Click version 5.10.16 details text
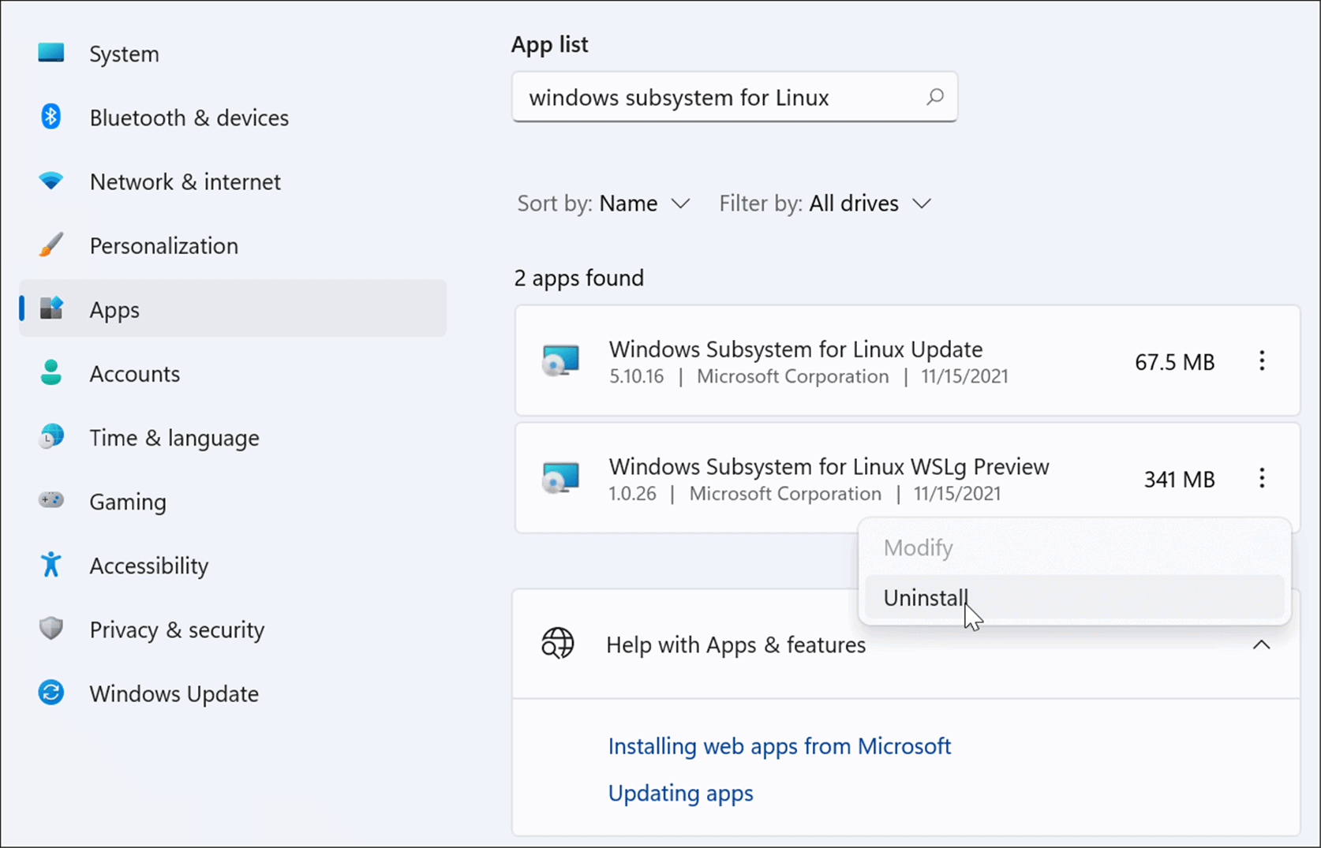1321x848 pixels. tap(808, 376)
